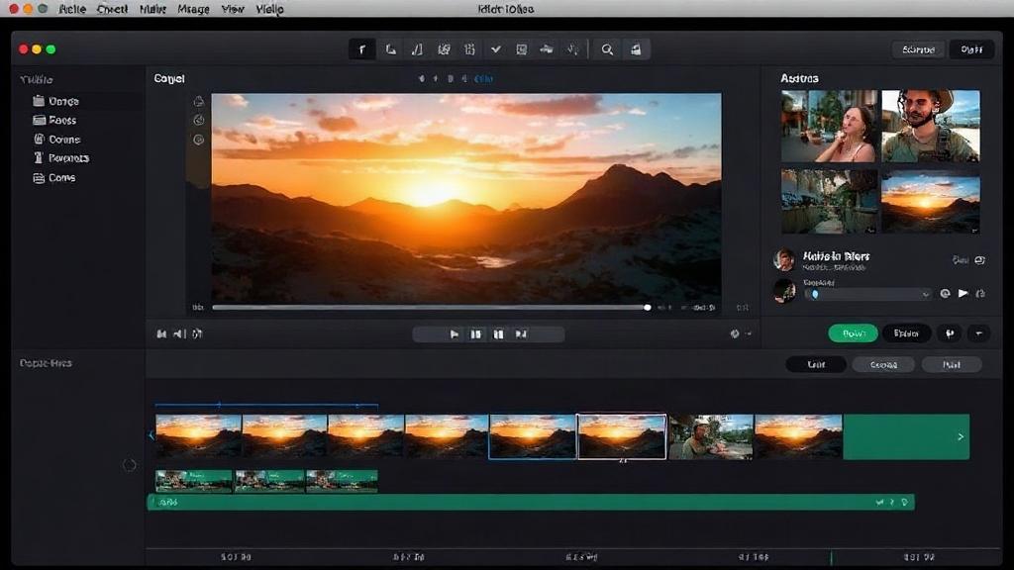The height and width of the screenshot is (570, 1014).
Task: Click the lock icon in toolbar
Action: pos(636,49)
